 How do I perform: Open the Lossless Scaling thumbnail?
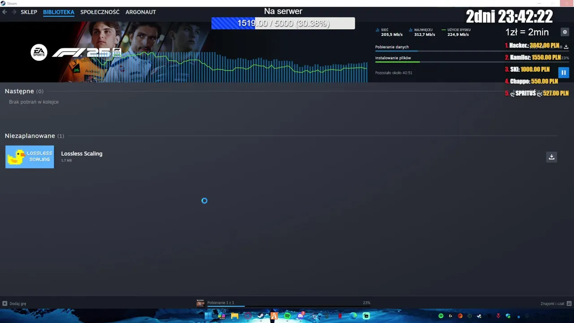(30, 157)
